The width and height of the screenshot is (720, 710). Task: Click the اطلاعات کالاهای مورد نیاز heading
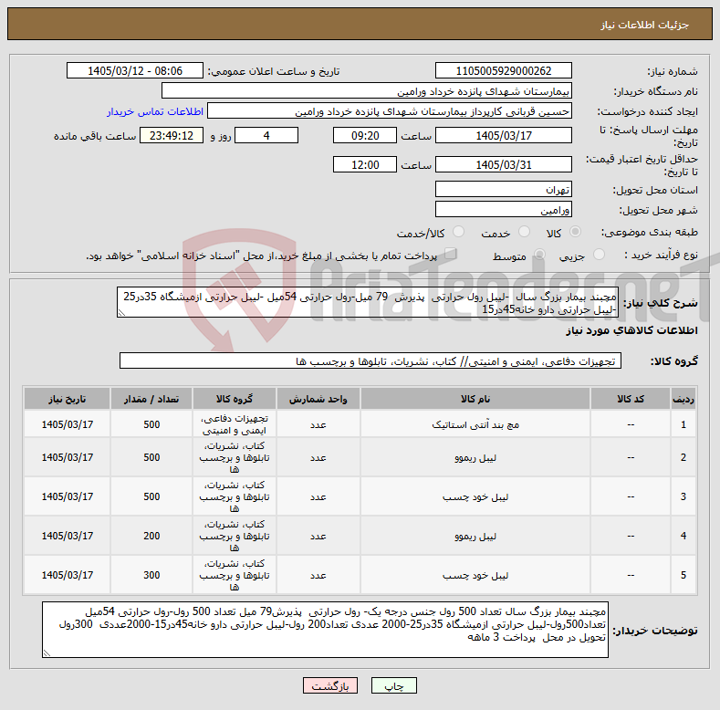click(x=631, y=330)
